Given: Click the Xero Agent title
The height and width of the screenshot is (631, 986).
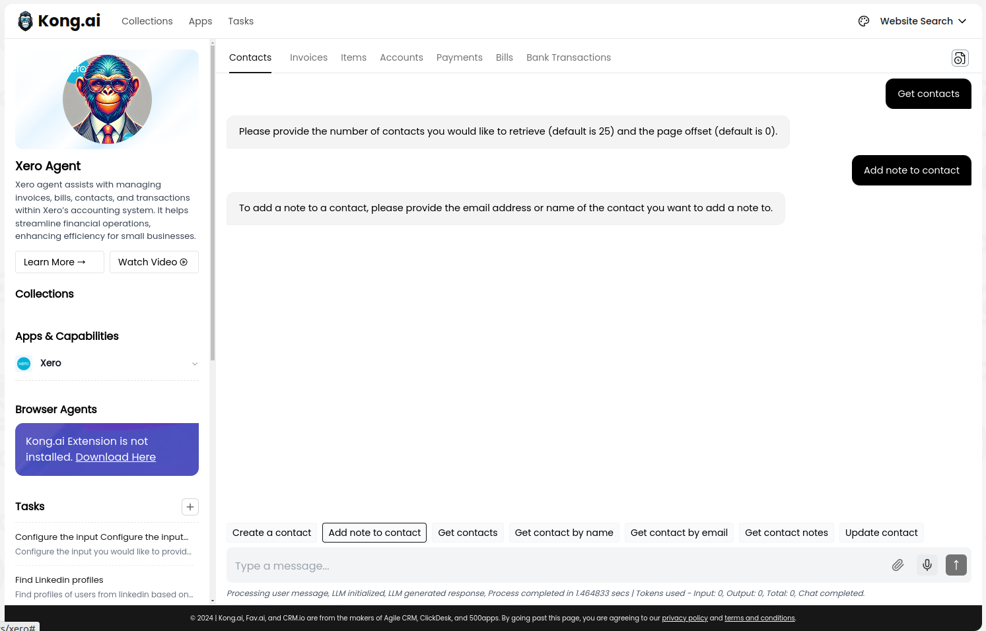Looking at the screenshot, I should point(48,166).
